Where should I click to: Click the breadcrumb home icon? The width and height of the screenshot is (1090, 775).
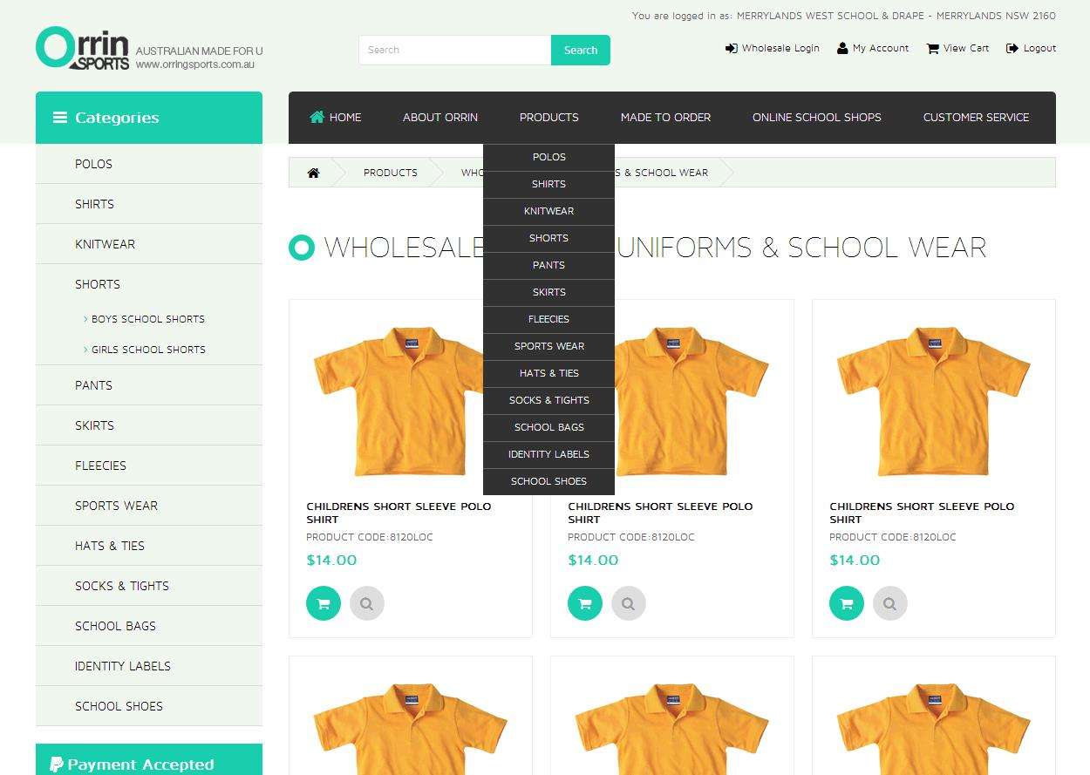tap(313, 173)
